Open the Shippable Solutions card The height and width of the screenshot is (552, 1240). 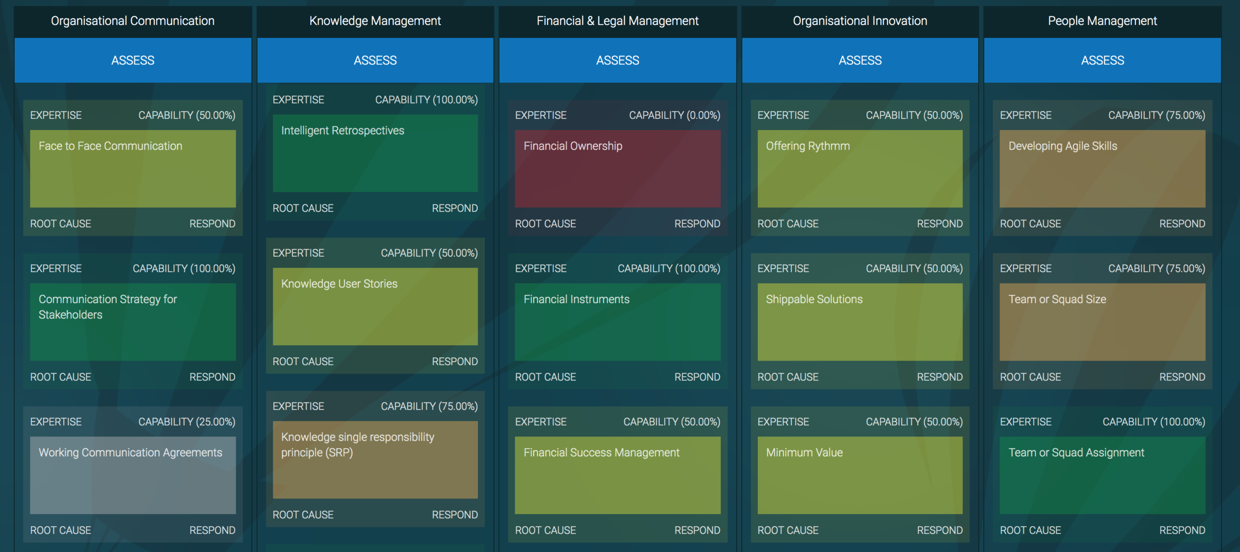(x=860, y=322)
